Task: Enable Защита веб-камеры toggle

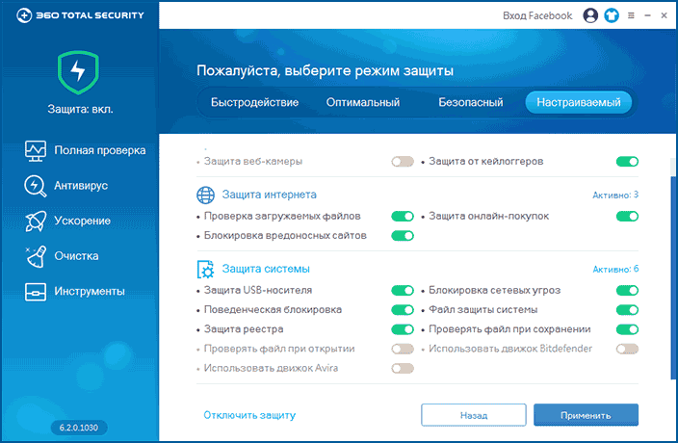Action: point(403,162)
